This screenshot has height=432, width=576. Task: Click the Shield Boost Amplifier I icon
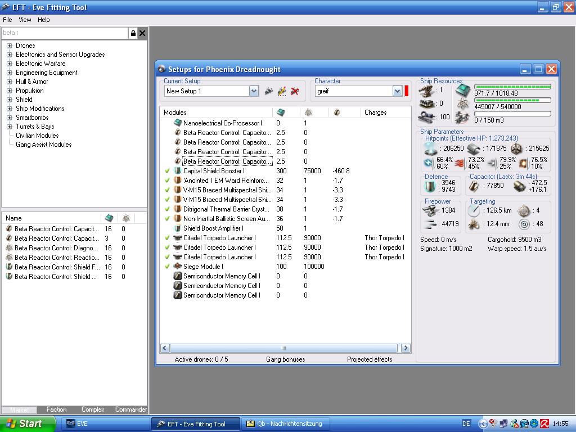coord(178,228)
